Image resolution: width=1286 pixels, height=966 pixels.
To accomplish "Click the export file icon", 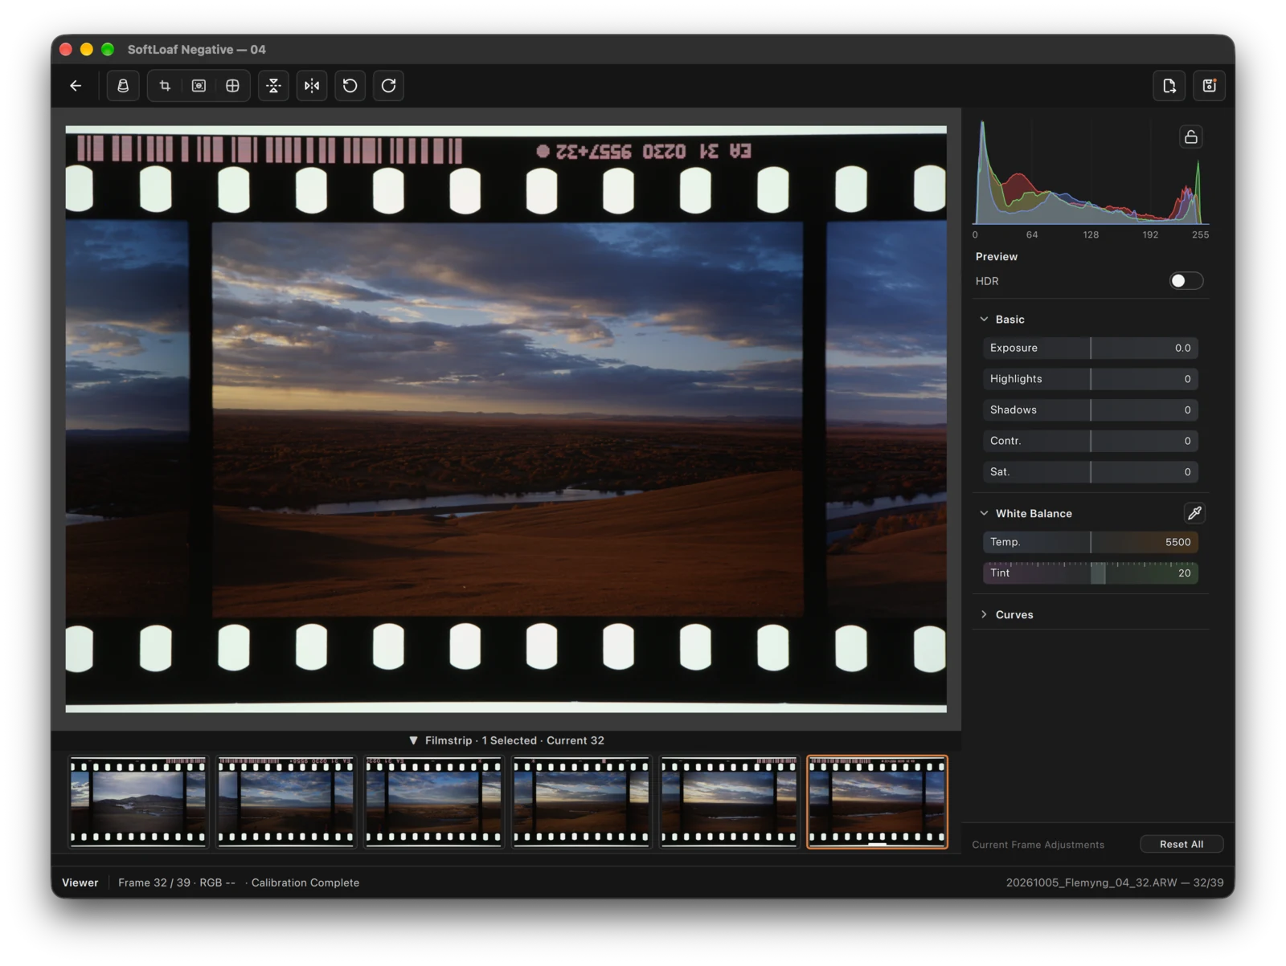I will tap(1169, 86).
